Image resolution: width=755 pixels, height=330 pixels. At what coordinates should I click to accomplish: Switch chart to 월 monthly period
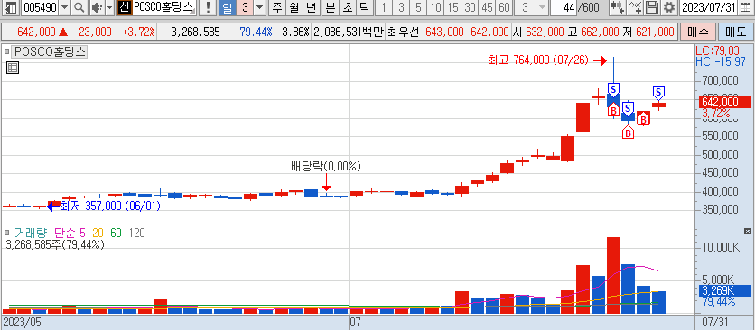coord(294,7)
